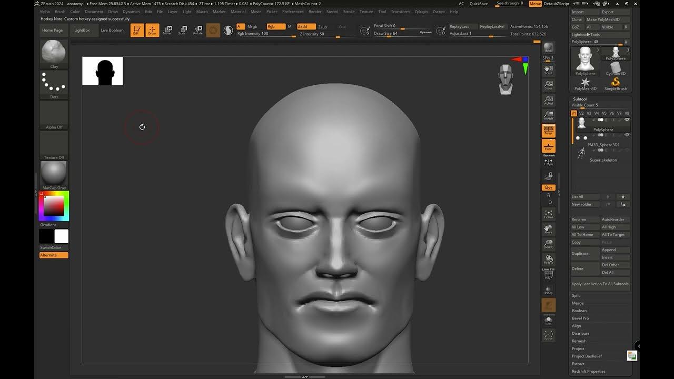Adjust the Draw Size slider
674x379 pixels.
[403, 34]
